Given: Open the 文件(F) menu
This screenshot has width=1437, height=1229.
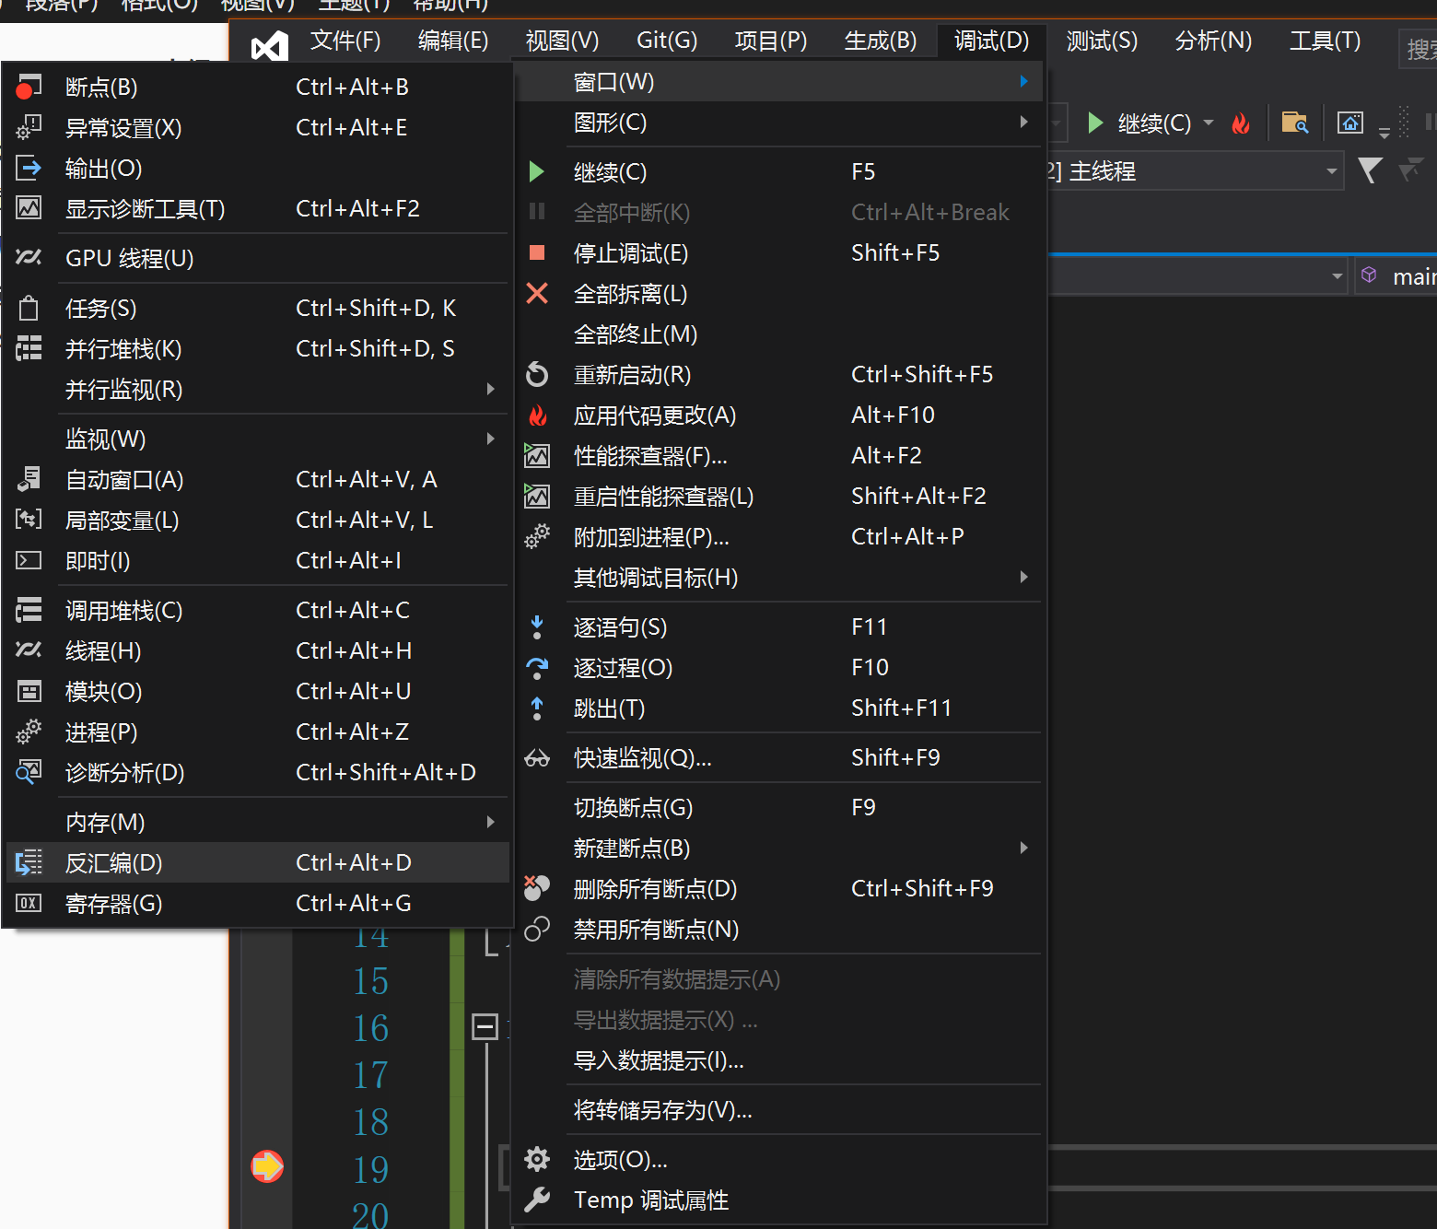Looking at the screenshot, I should [x=345, y=41].
